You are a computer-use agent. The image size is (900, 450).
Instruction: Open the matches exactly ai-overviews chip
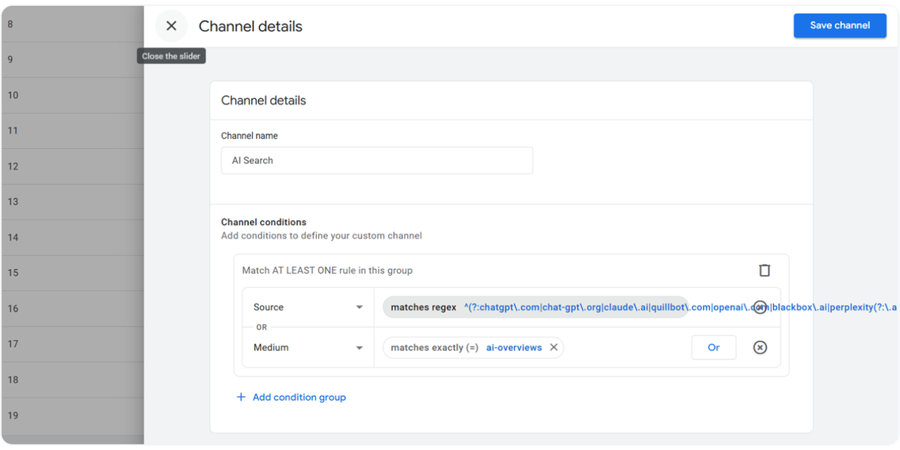[473, 347]
